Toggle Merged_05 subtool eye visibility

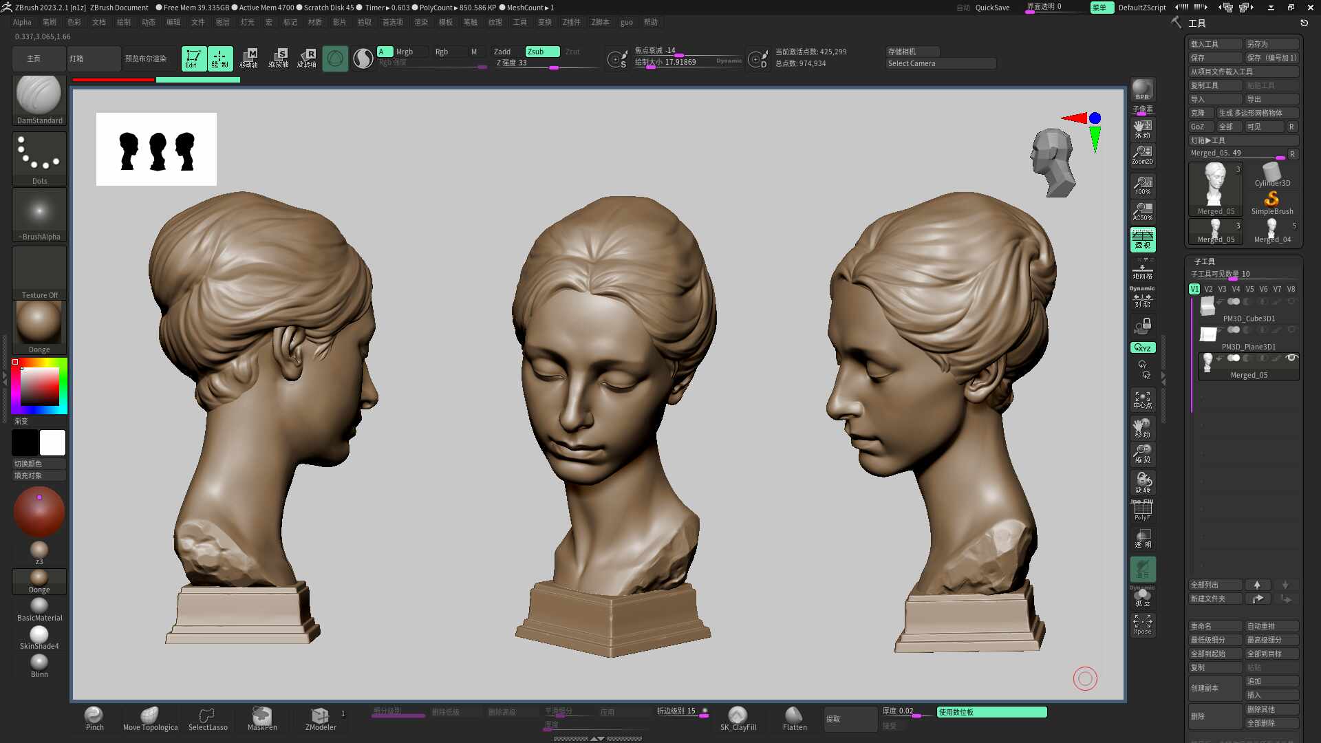click(1291, 358)
